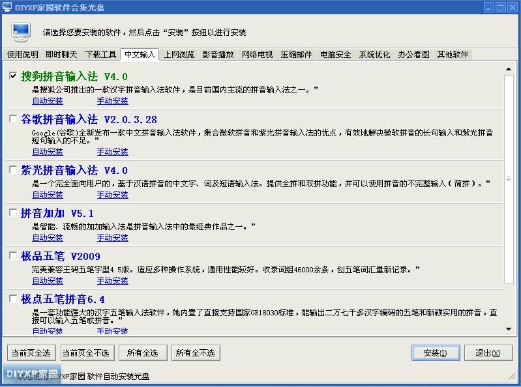Click the 安装(I) button
Image resolution: width=521 pixels, height=387 pixels.
[x=436, y=353]
